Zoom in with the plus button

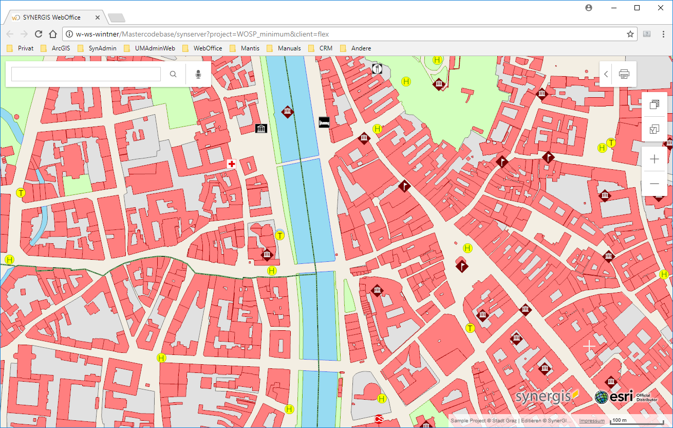(x=655, y=159)
